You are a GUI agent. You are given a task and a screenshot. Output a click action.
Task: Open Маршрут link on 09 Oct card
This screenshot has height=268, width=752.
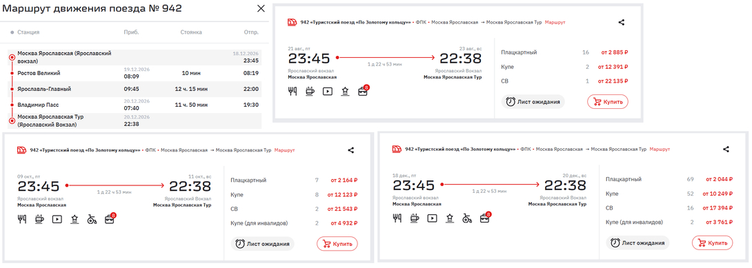285,150
